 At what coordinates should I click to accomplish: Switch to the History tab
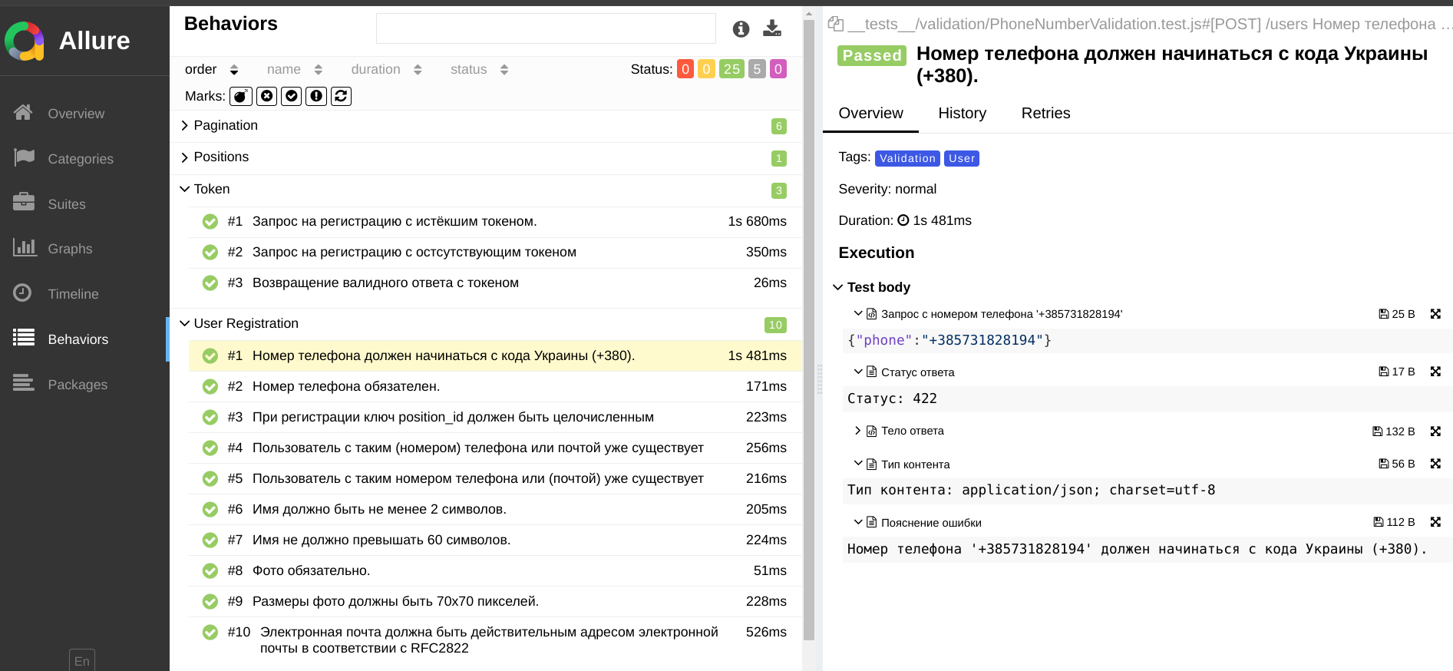(x=962, y=114)
